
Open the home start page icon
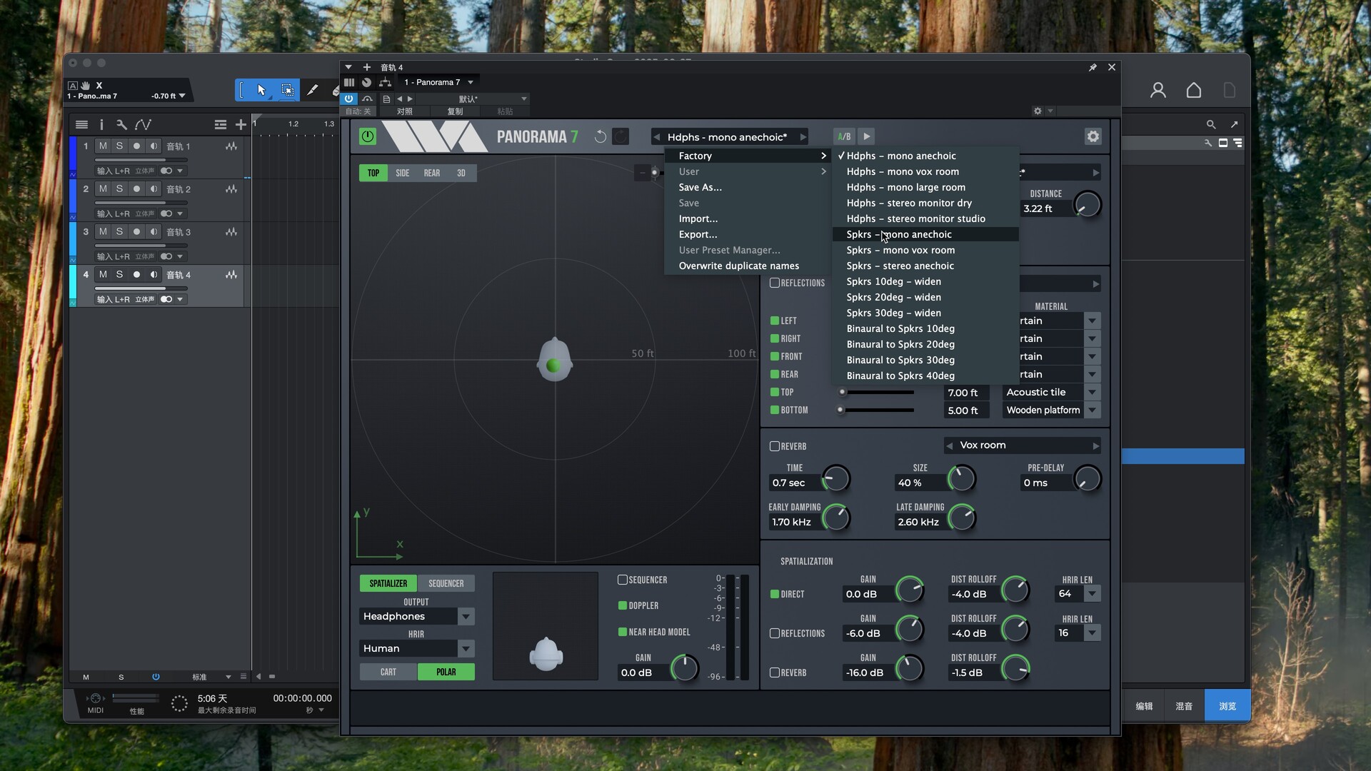point(1194,90)
